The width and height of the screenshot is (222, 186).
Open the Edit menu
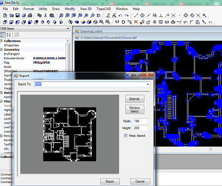click(16, 9)
